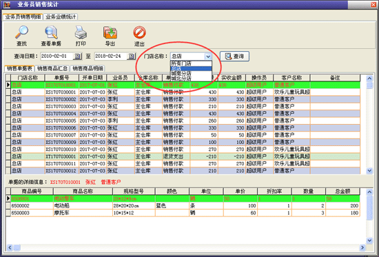Open the 销售商品明细 tab
This screenshot has width=379, height=257.
click(x=88, y=68)
